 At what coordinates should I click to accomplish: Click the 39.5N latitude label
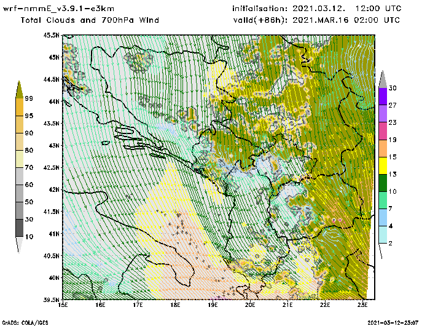click(51, 300)
